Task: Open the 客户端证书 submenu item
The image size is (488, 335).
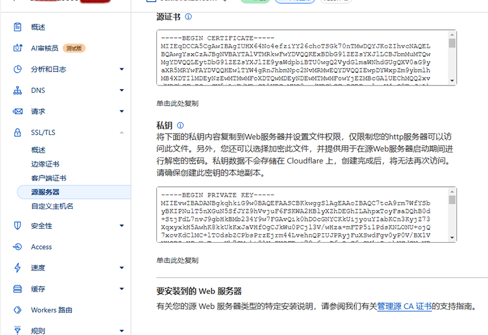Action: click(49, 178)
